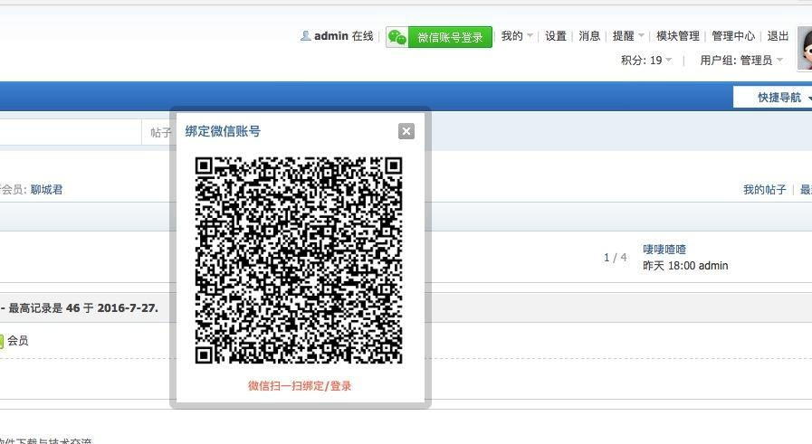Expand the 用户组: 管理员 dropdown
The width and height of the screenshot is (812, 444).
(x=741, y=60)
